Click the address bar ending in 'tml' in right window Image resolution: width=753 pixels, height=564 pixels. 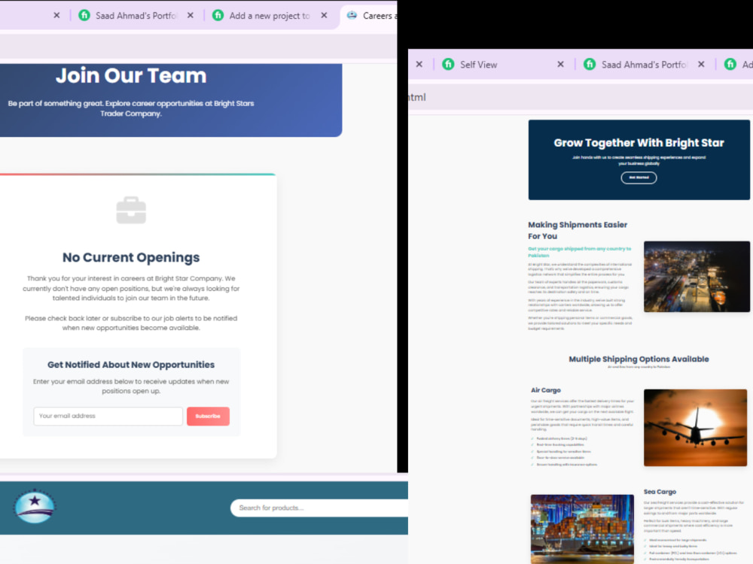pyautogui.click(x=580, y=97)
